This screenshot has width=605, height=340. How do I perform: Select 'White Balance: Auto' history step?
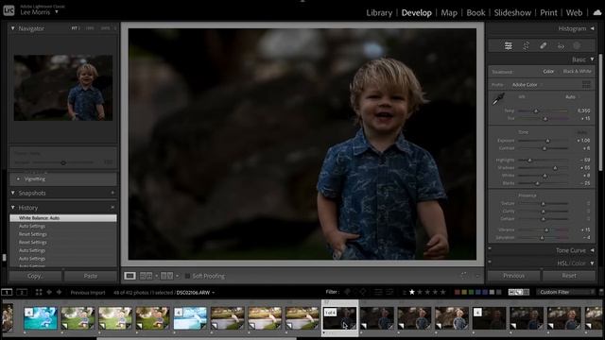(x=63, y=218)
